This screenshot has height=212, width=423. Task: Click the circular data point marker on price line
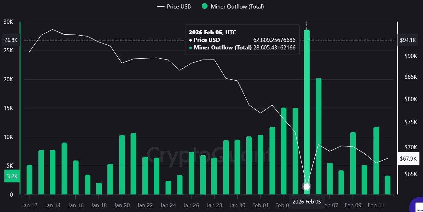coord(306,186)
